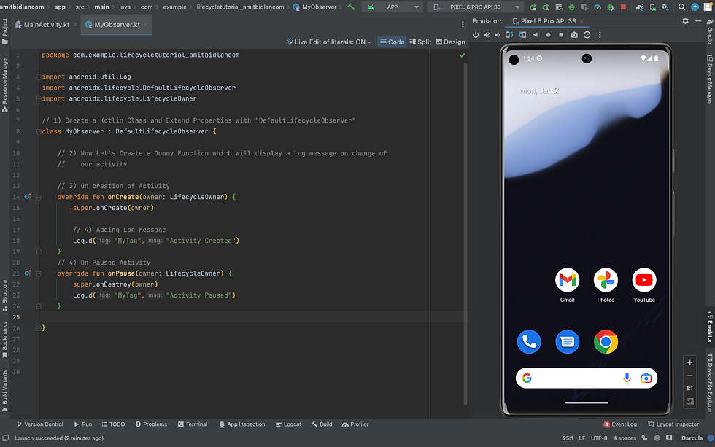Open emulator snapshots clock icon
The image size is (715, 447).
587,34
